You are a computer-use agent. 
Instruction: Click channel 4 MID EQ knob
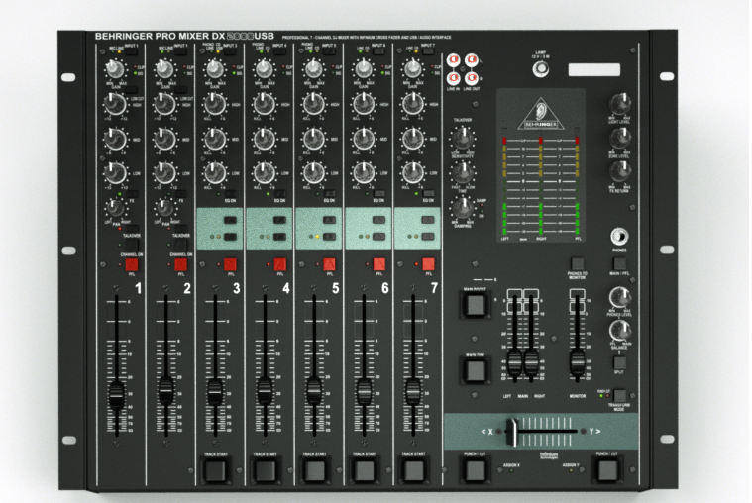tap(265, 139)
